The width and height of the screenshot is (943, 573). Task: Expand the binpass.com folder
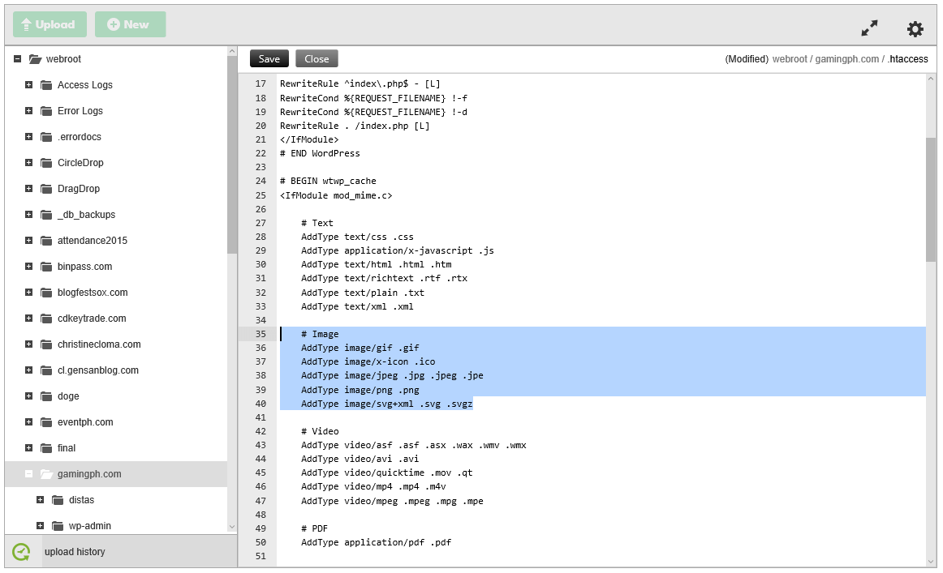(x=29, y=266)
